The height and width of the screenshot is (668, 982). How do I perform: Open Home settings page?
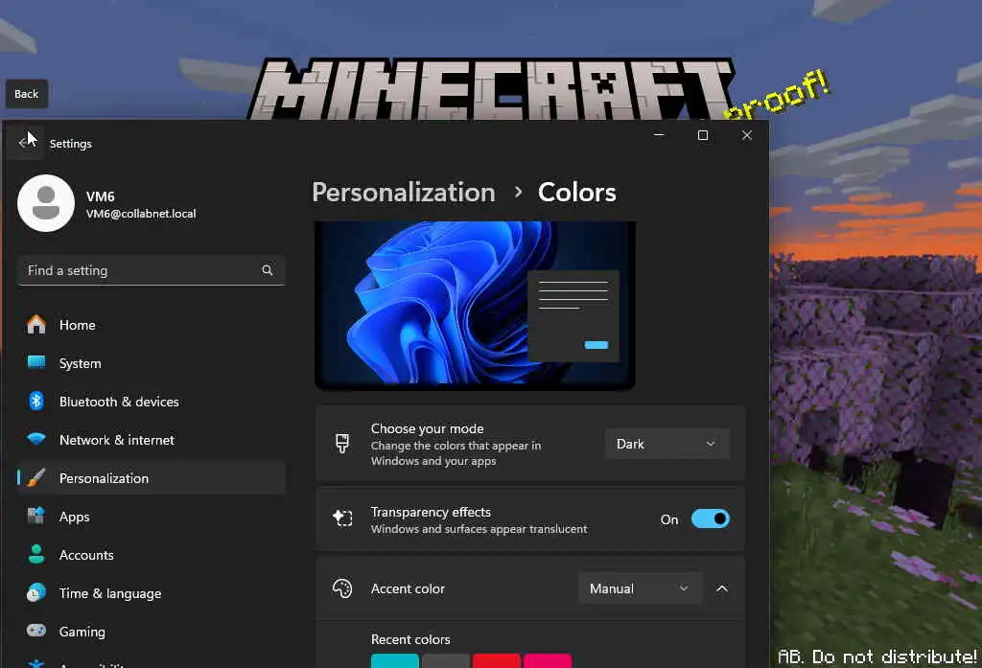(152, 325)
